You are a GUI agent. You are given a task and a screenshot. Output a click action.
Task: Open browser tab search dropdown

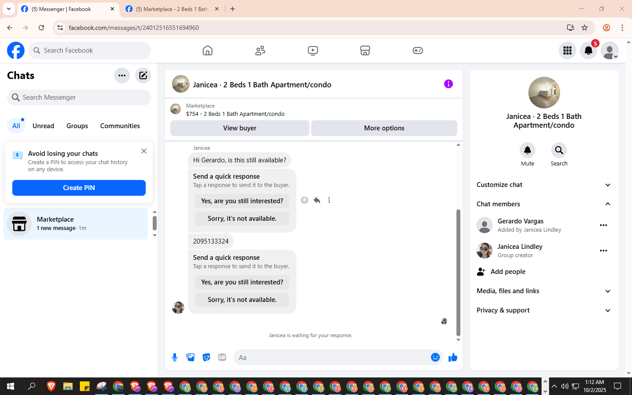(x=9, y=9)
